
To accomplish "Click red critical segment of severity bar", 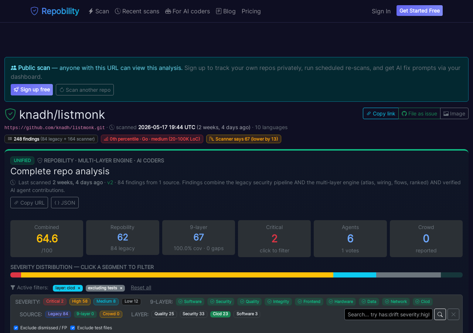I will tap(16, 275).
